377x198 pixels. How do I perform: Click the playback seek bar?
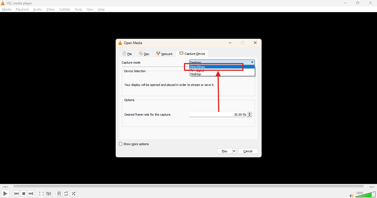[188, 186]
